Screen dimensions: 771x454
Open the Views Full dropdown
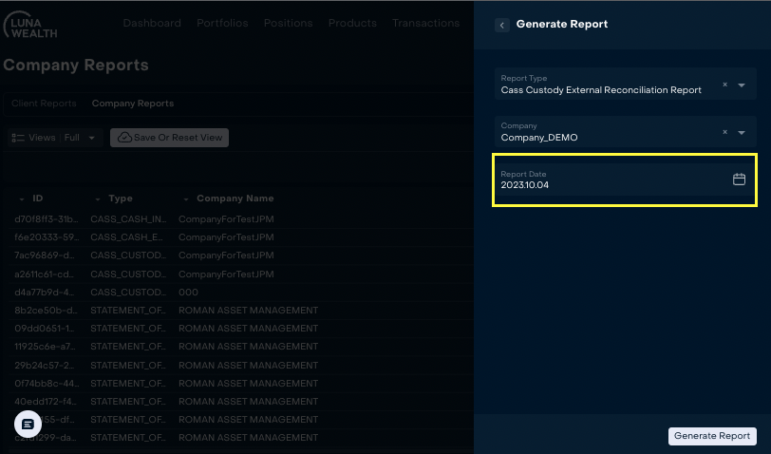[54, 138]
